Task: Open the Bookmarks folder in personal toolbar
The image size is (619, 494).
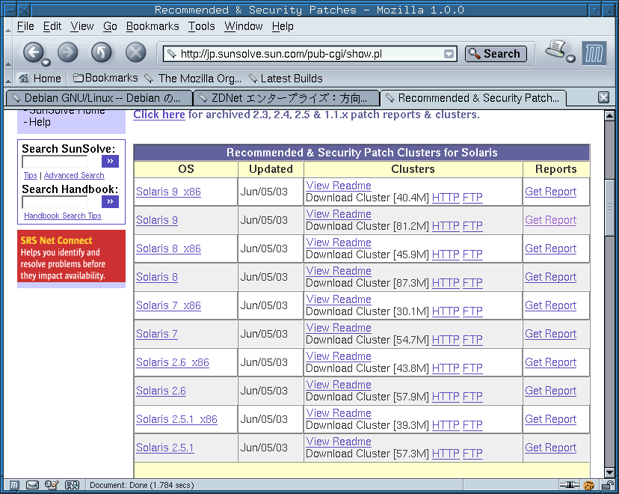Action: pos(106,78)
